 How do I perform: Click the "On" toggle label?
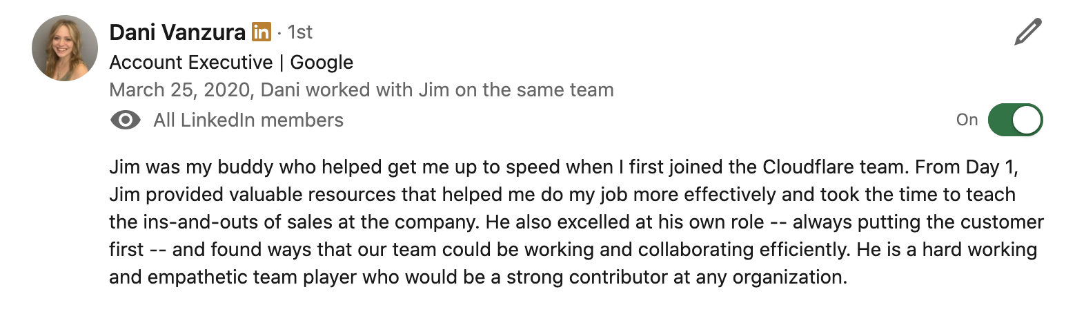[x=967, y=120]
